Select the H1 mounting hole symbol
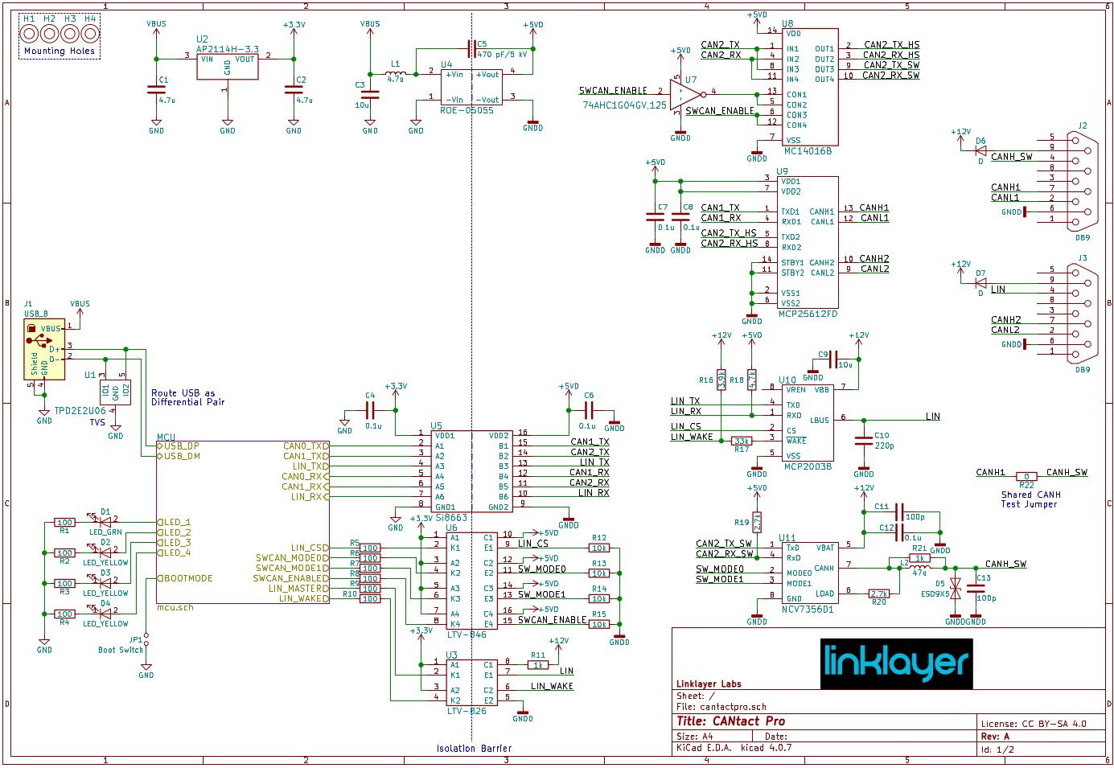 click(x=30, y=34)
